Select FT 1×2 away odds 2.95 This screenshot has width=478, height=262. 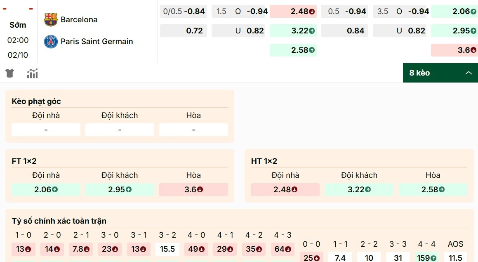(120, 190)
